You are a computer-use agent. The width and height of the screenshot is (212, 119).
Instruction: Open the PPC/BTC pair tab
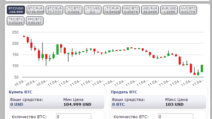[35, 21]
